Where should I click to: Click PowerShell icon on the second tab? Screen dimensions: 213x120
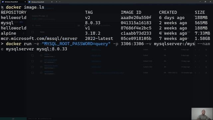click(x=29, y=2)
